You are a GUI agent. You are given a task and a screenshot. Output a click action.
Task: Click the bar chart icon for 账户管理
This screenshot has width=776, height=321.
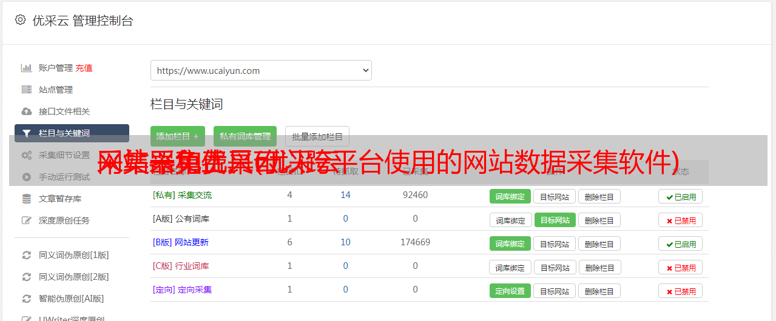26,68
